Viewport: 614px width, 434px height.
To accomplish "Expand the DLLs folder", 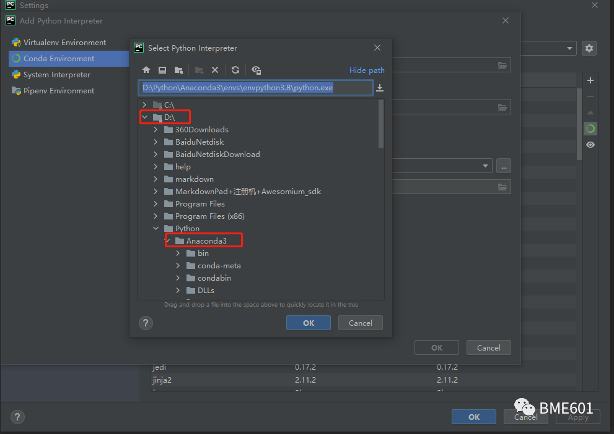I will click(x=178, y=290).
